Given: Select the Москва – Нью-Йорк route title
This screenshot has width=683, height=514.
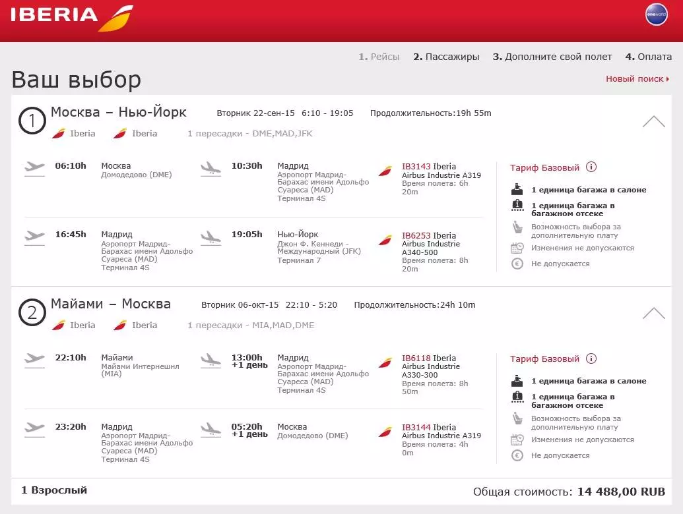Looking at the screenshot, I should [119, 112].
